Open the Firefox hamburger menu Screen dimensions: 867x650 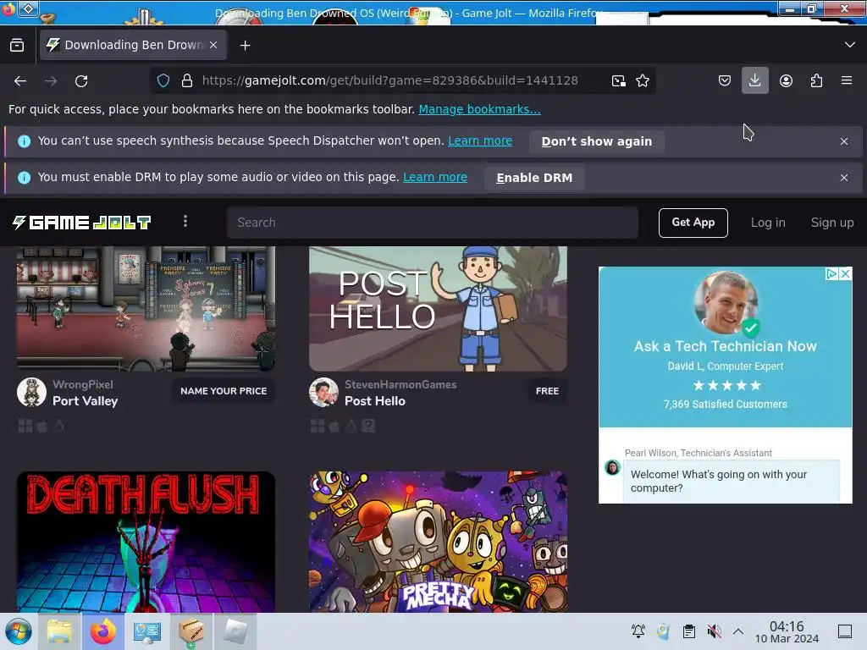click(x=847, y=80)
